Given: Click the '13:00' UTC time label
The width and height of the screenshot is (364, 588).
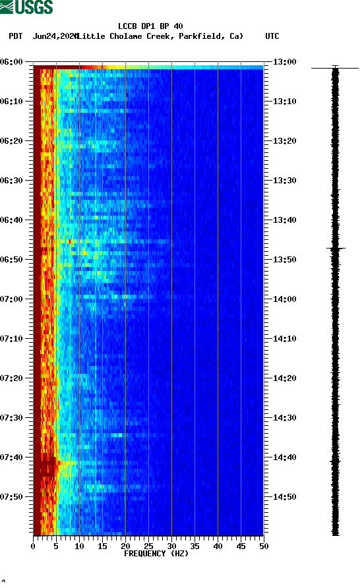Looking at the screenshot, I should [x=284, y=62].
